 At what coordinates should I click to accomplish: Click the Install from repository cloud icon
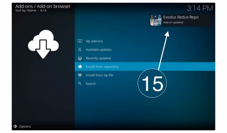click(80, 67)
